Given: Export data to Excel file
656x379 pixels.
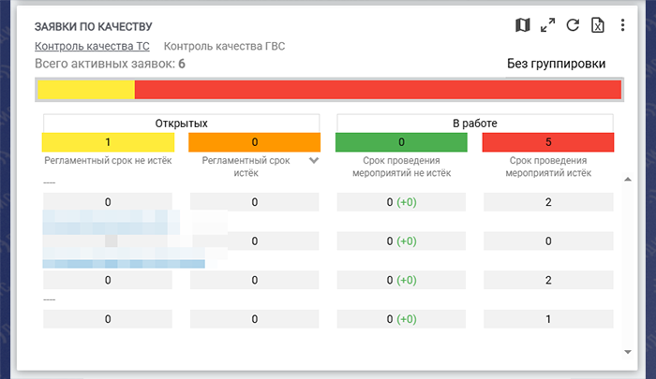Looking at the screenshot, I should pyautogui.click(x=597, y=25).
